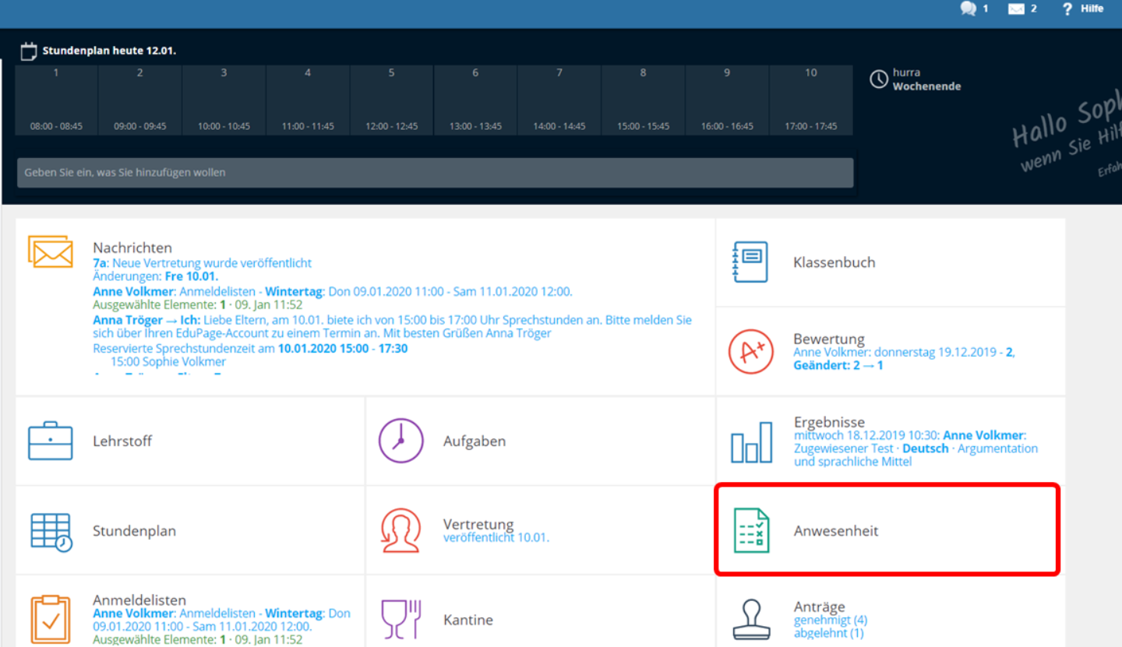Open the 'abgelehnt (1)' requests link
1122x647 pixels.
(x=828, y=633)
